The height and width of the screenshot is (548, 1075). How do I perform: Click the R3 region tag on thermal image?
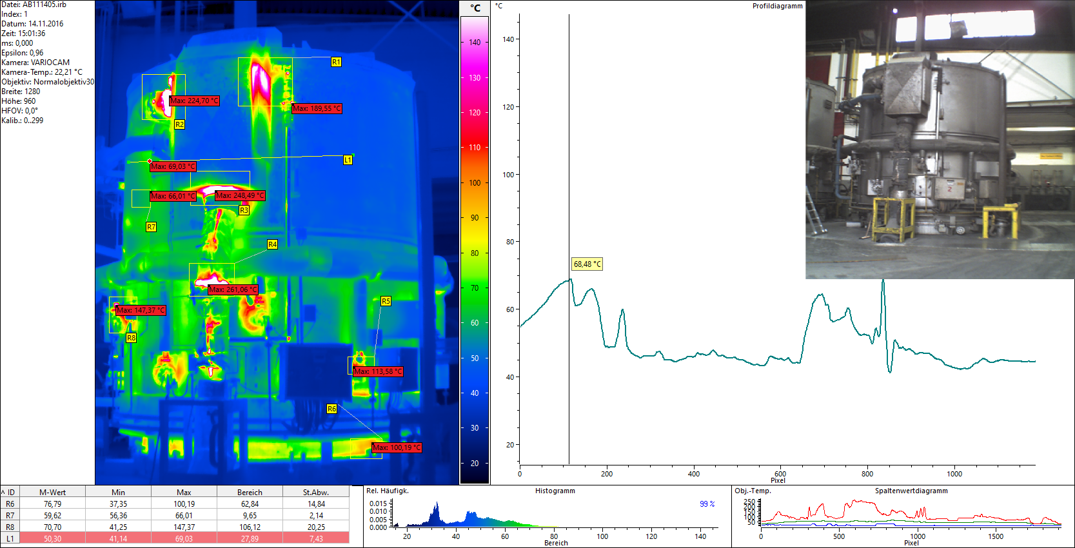(x=244, y=210)
